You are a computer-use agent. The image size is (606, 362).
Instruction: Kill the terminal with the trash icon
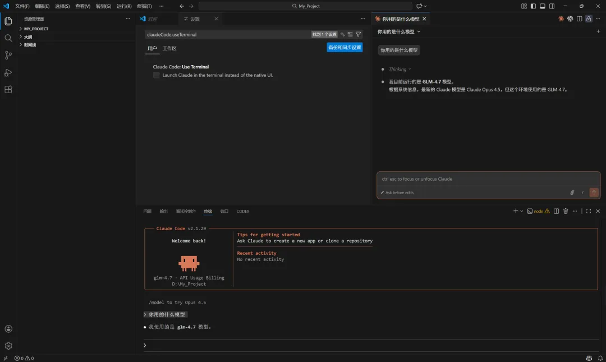pyautogui.click(x=566, y=211)
